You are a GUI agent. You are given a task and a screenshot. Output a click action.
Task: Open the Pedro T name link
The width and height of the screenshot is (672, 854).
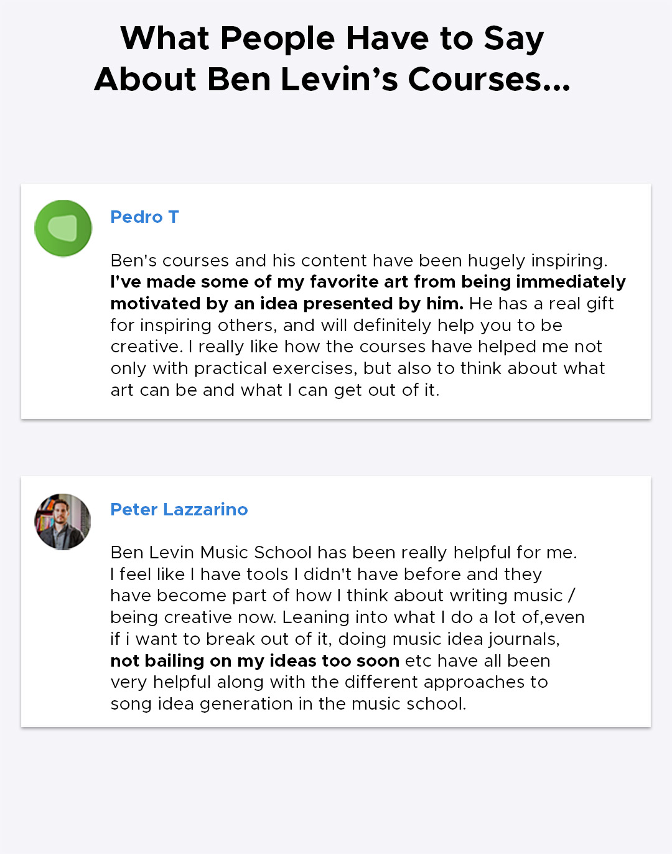click(x=144, y=217)
